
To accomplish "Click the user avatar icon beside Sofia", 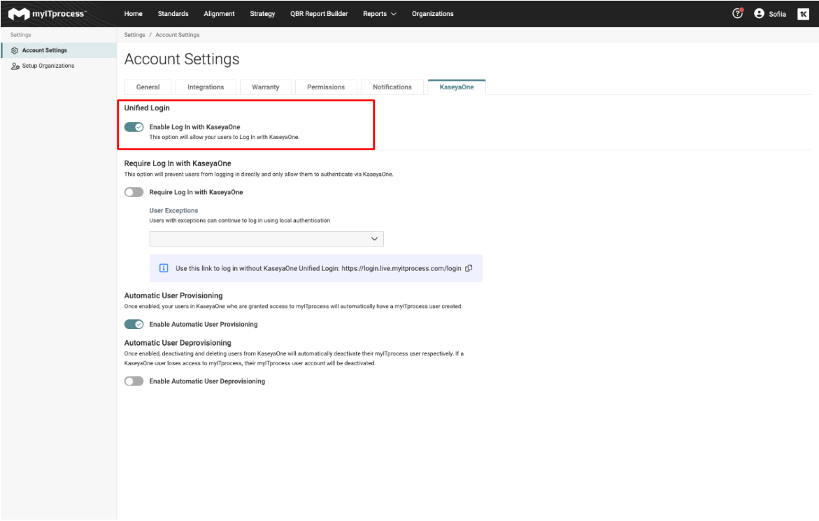I will point(759,13).
